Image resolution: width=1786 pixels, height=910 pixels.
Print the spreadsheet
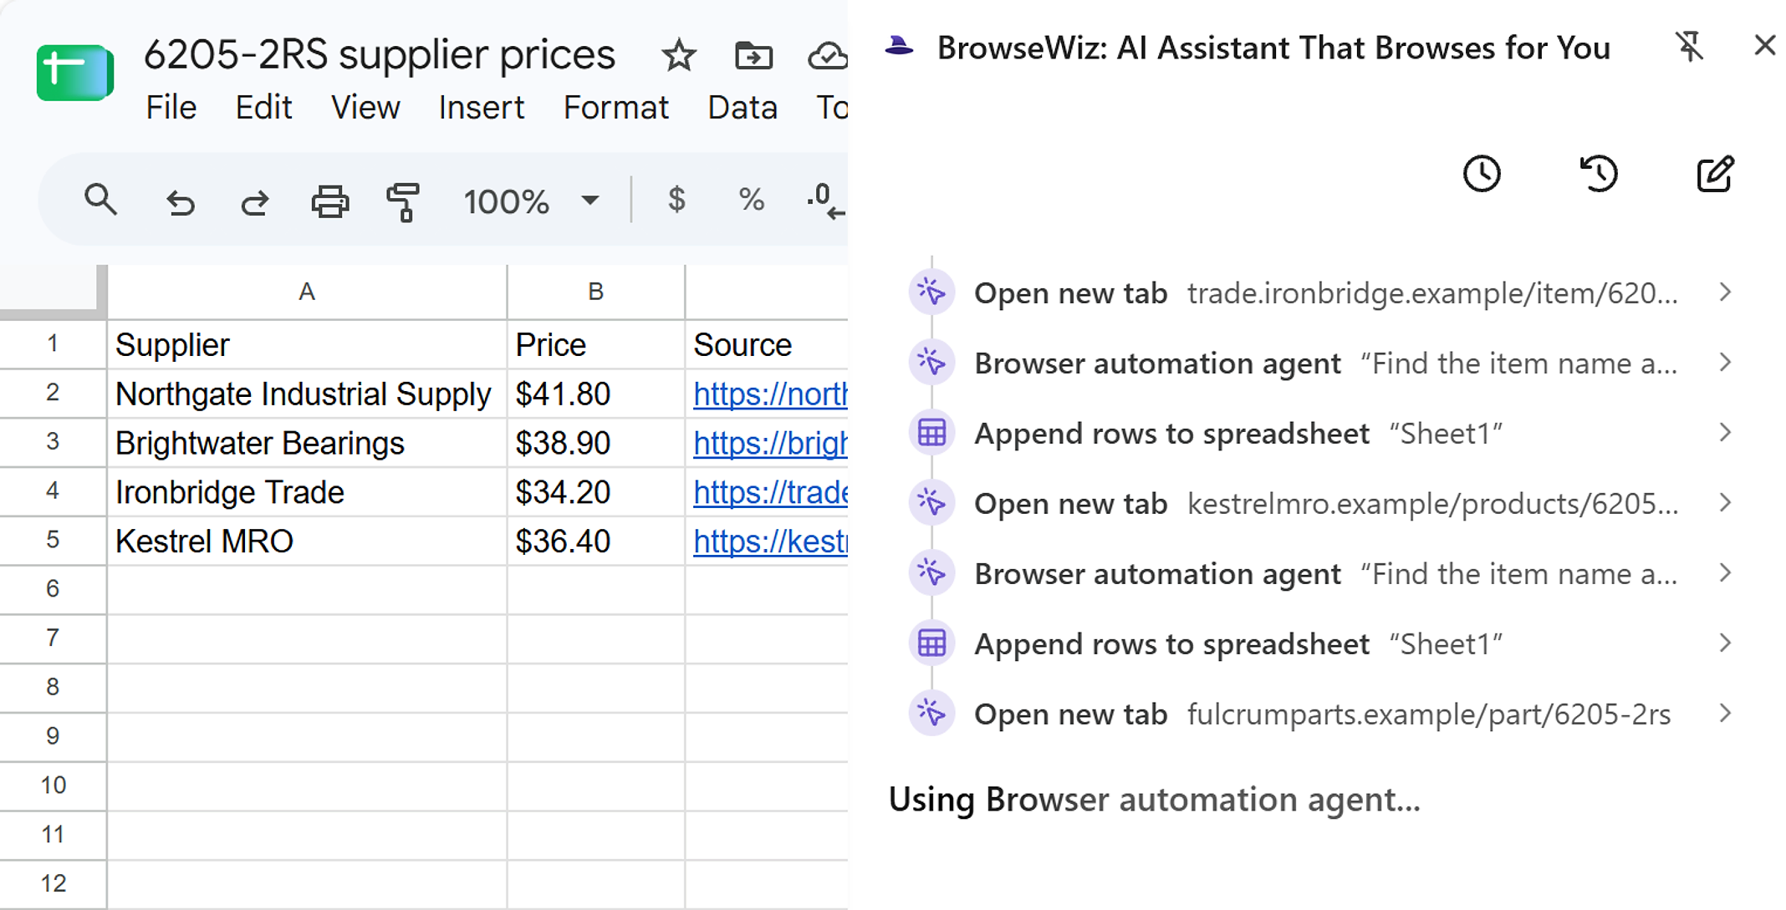(x=329, y=201)
